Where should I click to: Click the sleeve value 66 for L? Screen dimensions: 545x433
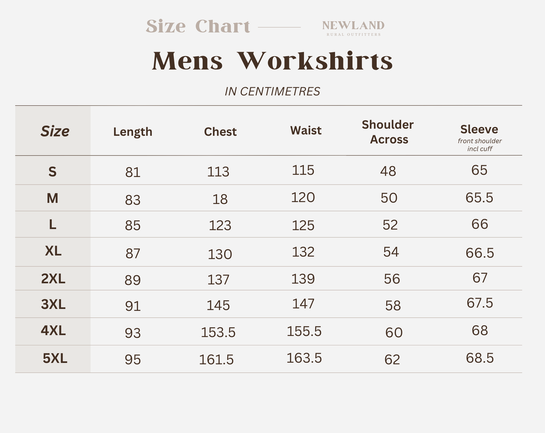point(480,224)
